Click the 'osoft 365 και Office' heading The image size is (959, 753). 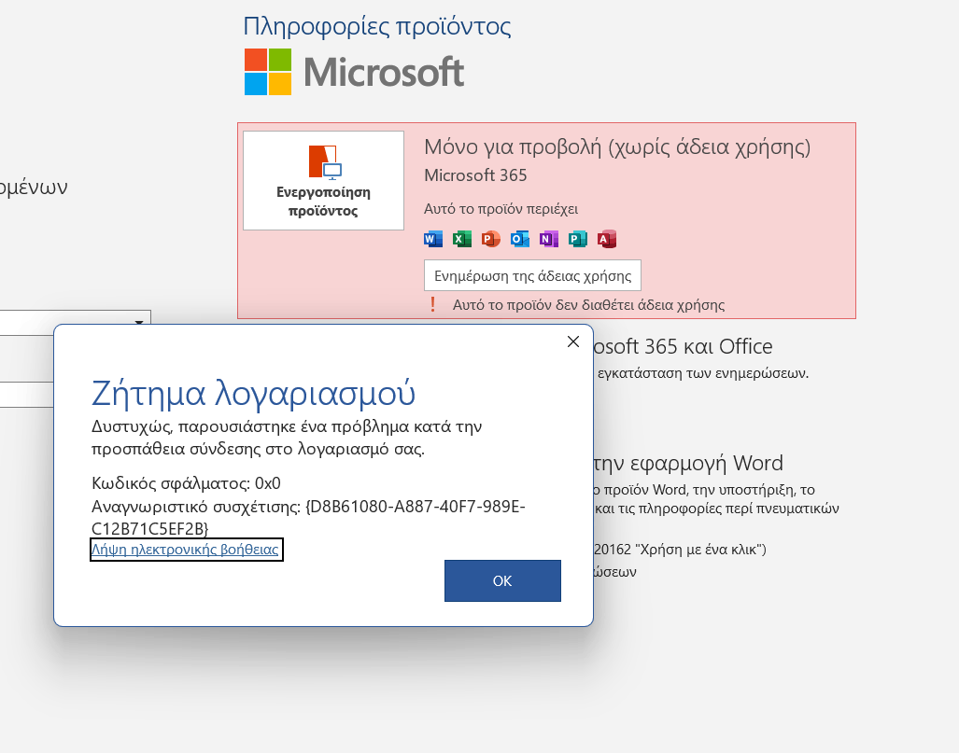point(684,346)
